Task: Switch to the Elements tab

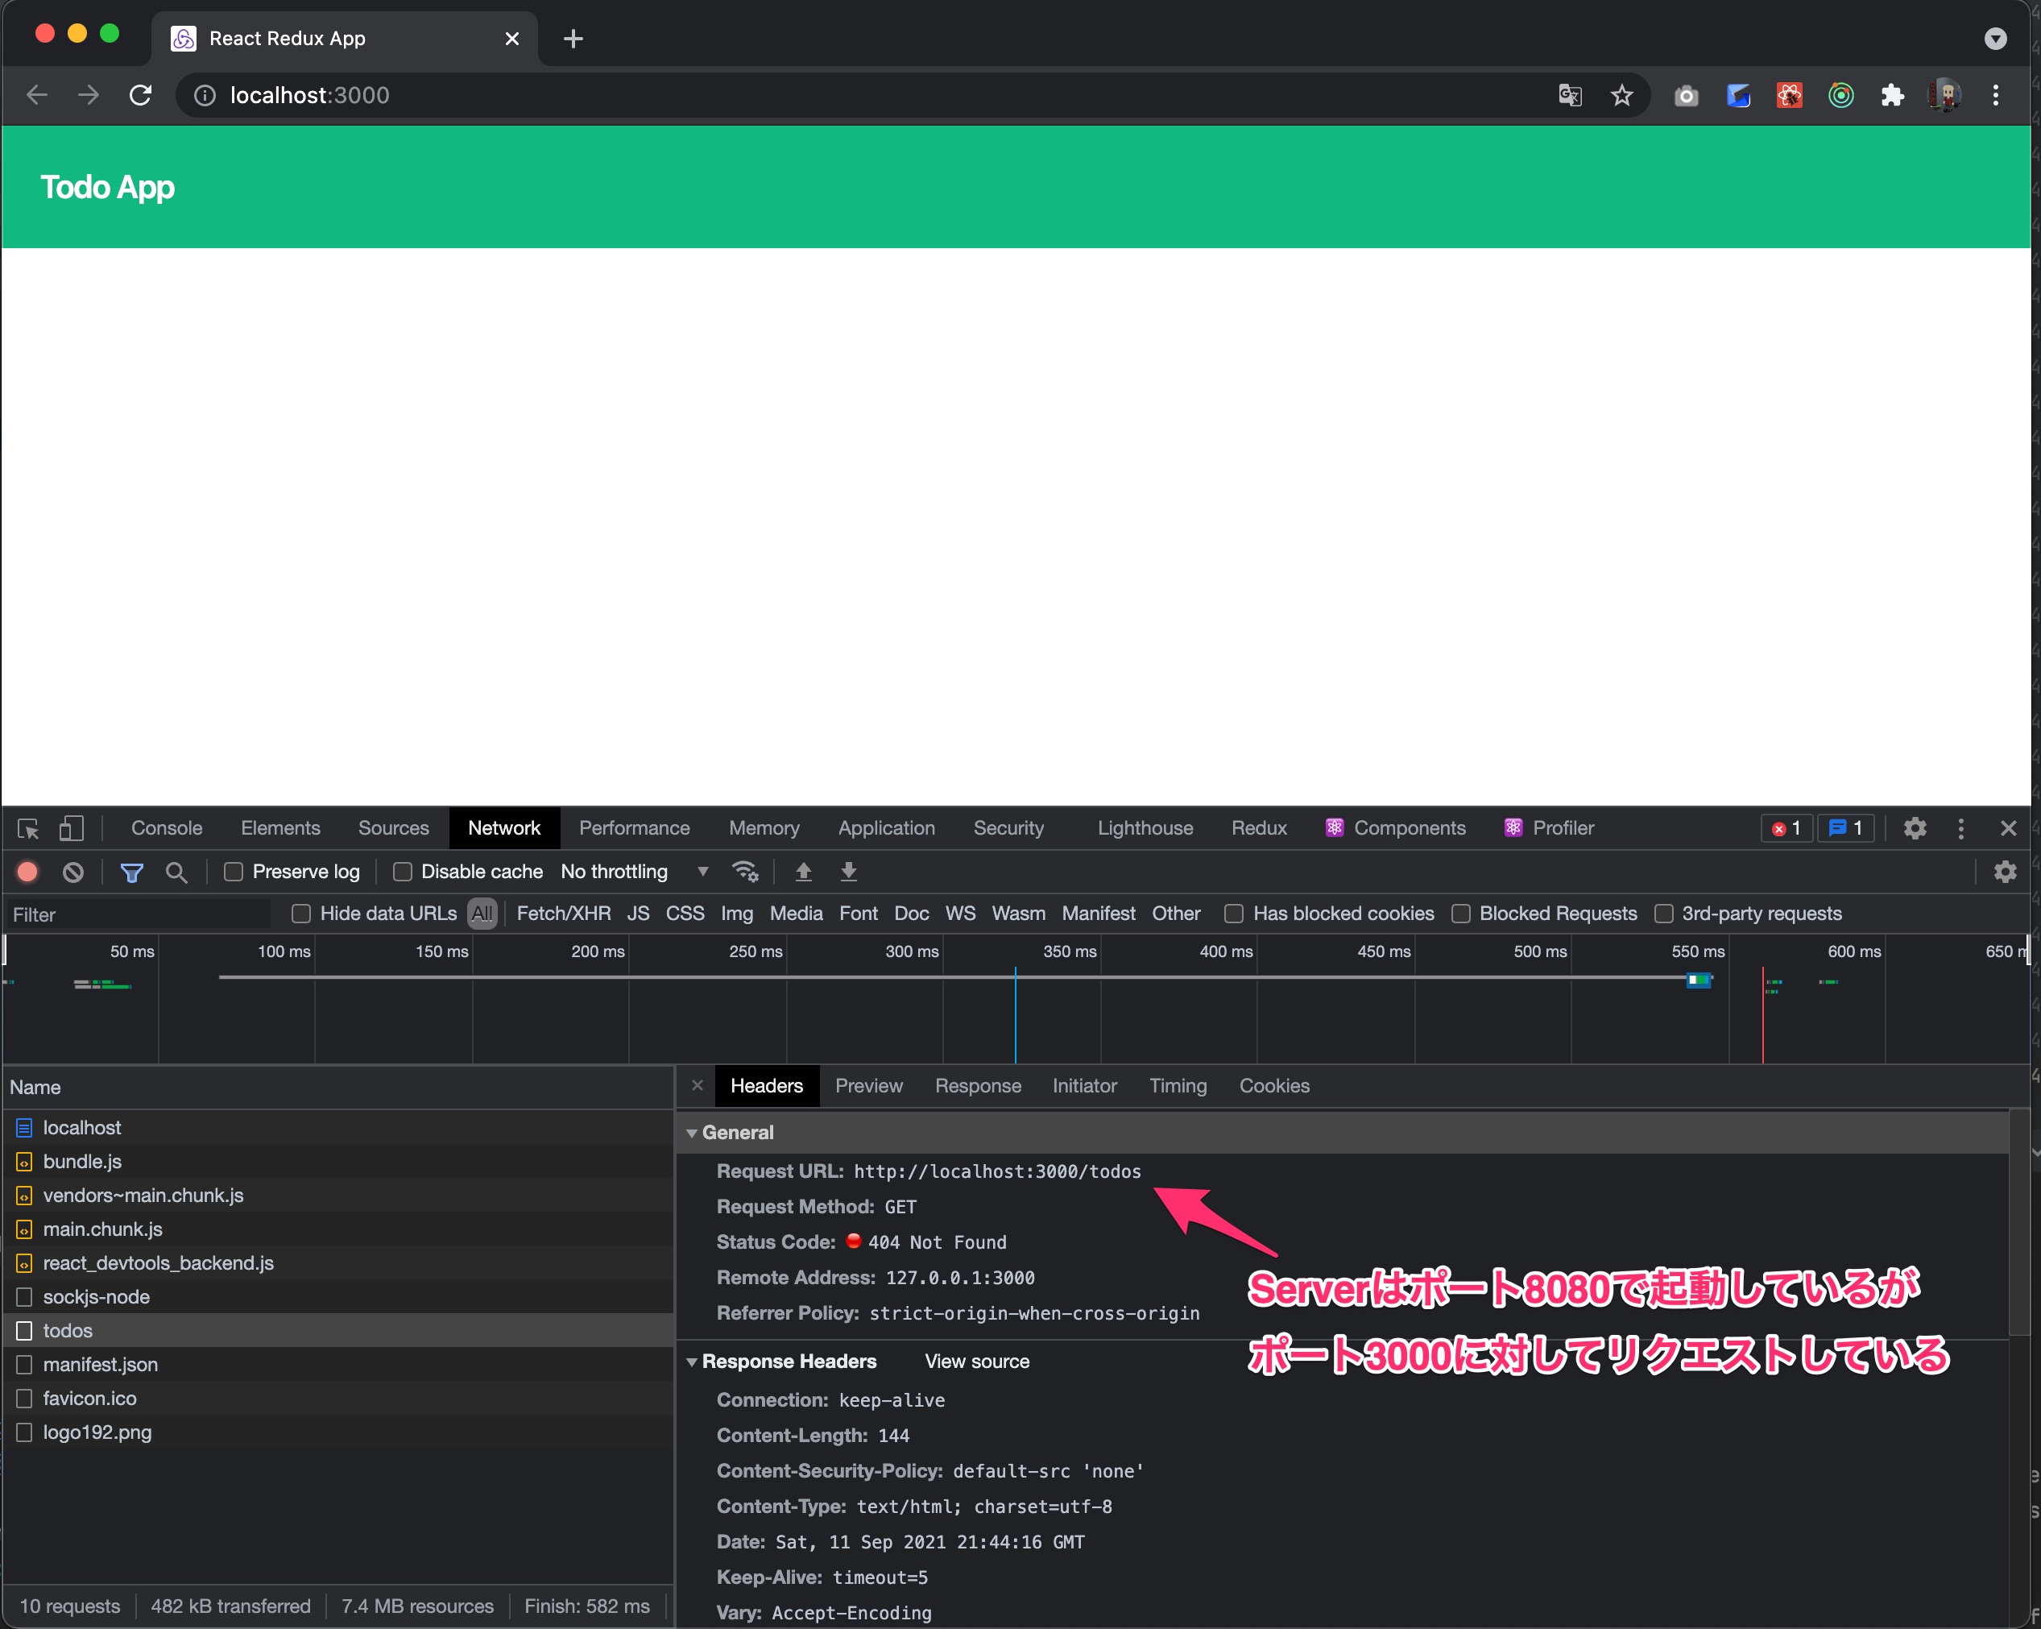Action: click(x=280, y=827)
